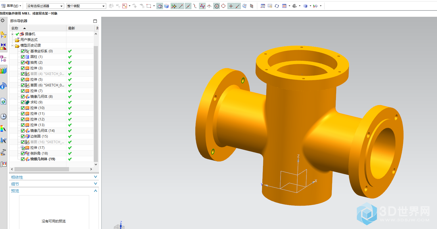The image size is (437, 229).
Task: Click the point on face icon
Action: coord(244,6)
